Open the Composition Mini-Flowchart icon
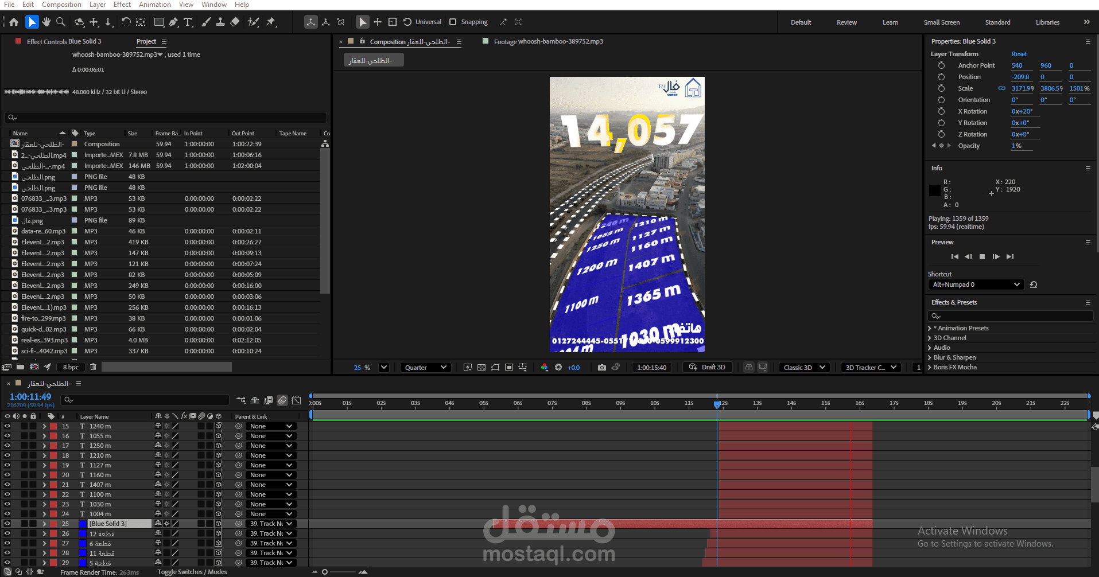This screenshot has height=577, width=1099. [241, 400]
